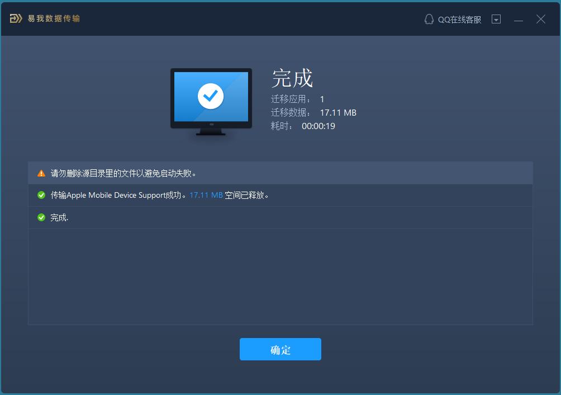Open QQ online customer service via penguin icon
The image size is (561, 395).
point(429,18)
